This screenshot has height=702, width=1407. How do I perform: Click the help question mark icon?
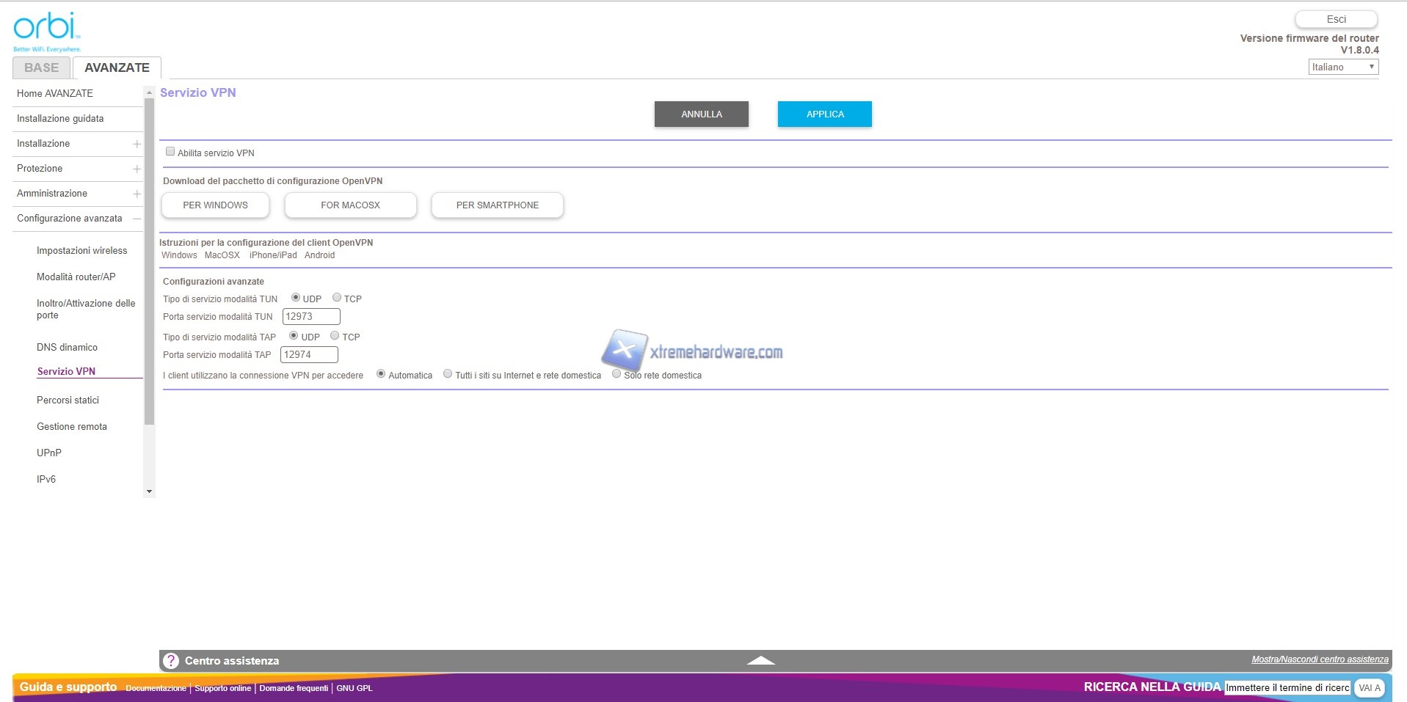click(171, 661)
